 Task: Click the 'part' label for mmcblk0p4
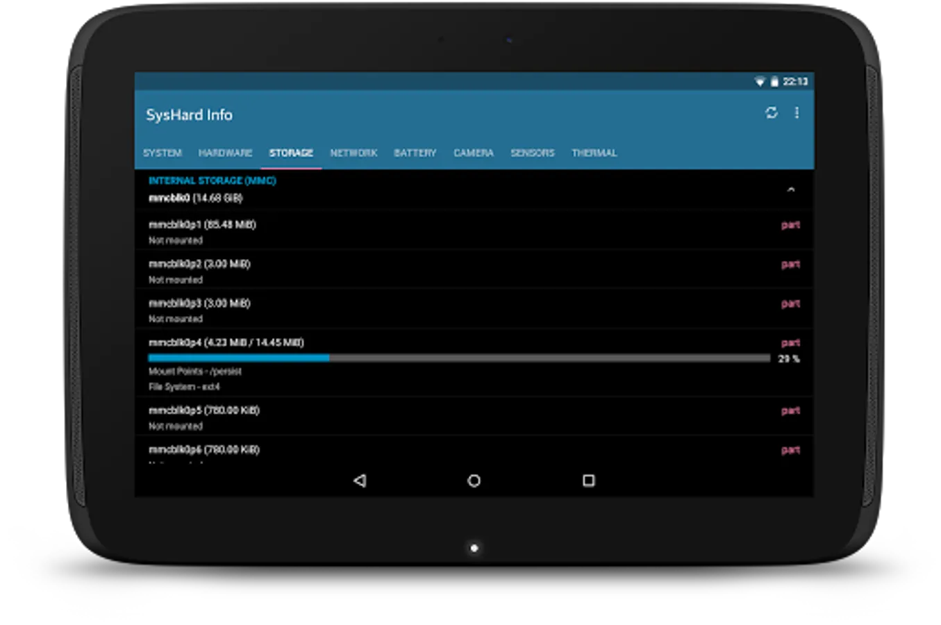[x=790, y=343]
